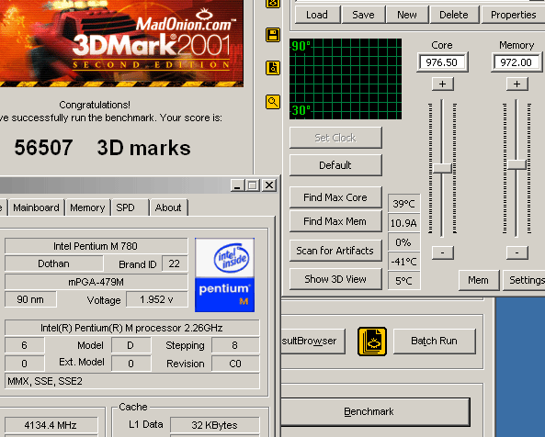The height and width of the screenshot is (437, 545).
Task: Click the Memory clock slider handle
Action: pyautogui.click(x=517, y=164)
